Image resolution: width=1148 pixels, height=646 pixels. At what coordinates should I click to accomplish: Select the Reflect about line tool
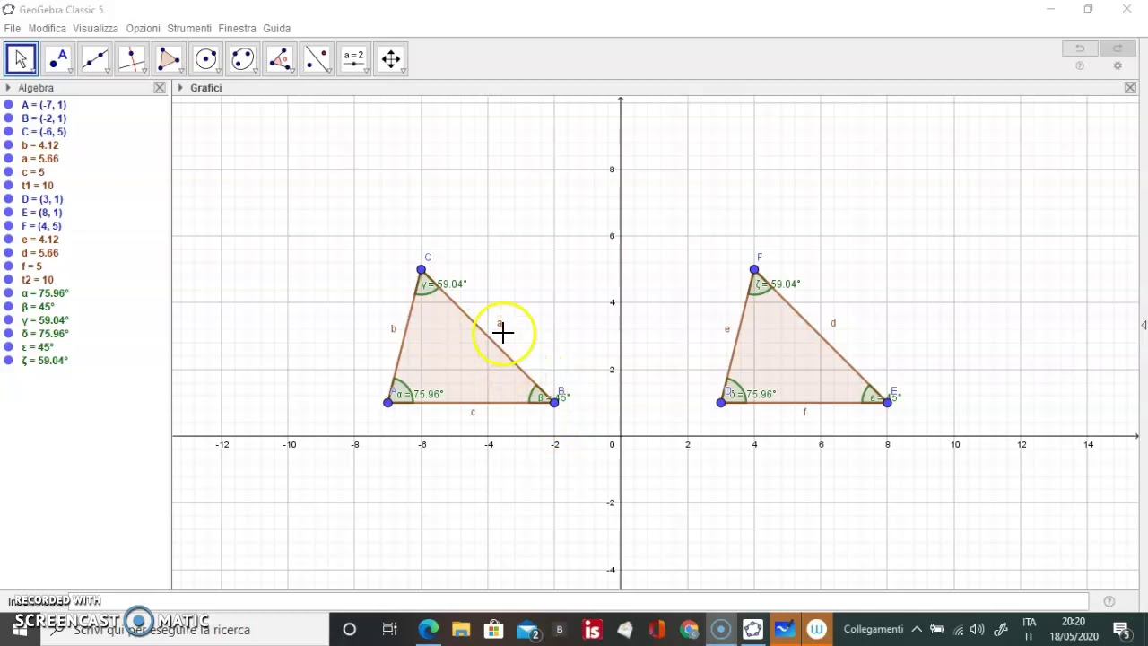click(x=317, y=59)
